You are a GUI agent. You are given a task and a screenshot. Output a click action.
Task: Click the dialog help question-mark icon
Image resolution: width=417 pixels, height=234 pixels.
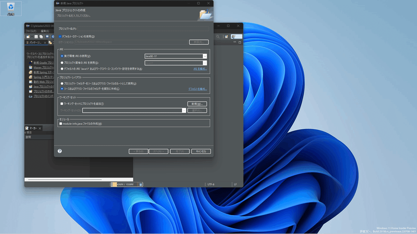60,151
